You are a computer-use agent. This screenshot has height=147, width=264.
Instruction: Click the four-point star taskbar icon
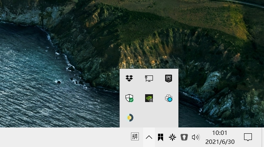172,137
